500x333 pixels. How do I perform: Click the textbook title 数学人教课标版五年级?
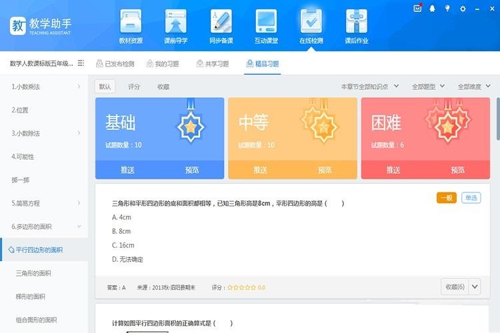point(41,63)
